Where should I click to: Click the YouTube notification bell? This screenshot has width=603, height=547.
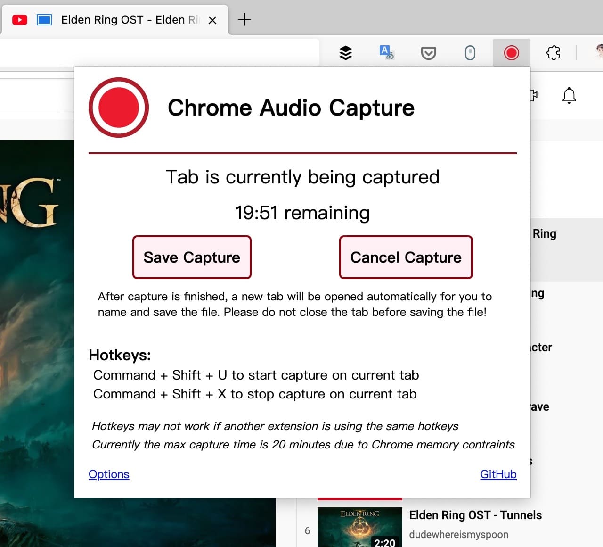pos(569,95)
